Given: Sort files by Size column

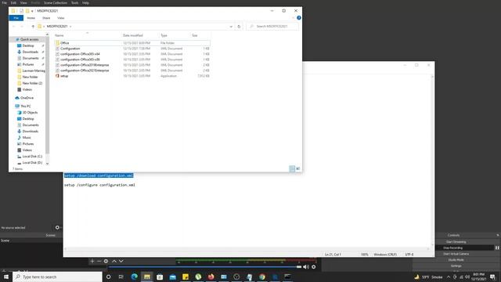Looking at the screenshot, I should (x=195, y=35).
